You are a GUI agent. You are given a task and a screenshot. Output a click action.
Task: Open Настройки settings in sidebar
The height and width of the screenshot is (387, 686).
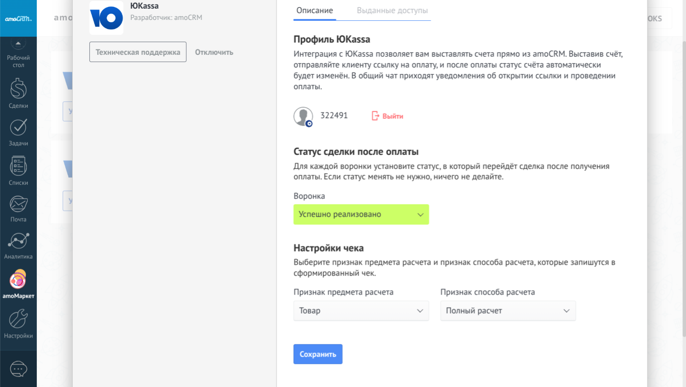pos(18,324)
